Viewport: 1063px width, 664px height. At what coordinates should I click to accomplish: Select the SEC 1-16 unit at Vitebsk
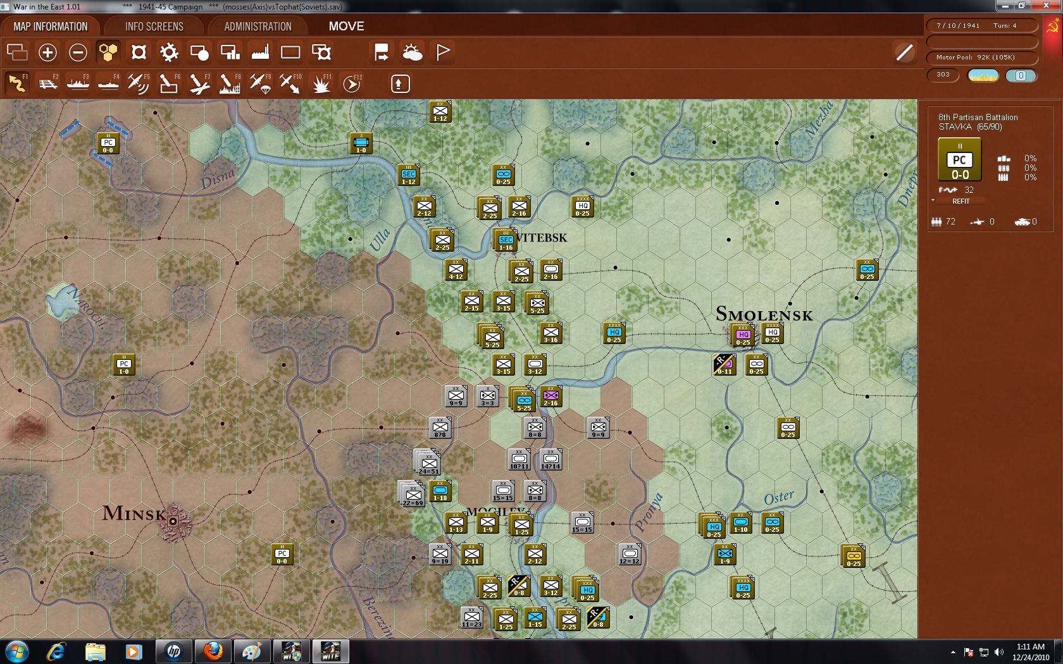(506, 240)
